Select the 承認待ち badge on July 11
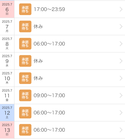The height and width of the screenshot is (139, 125). tap(25, 95)
